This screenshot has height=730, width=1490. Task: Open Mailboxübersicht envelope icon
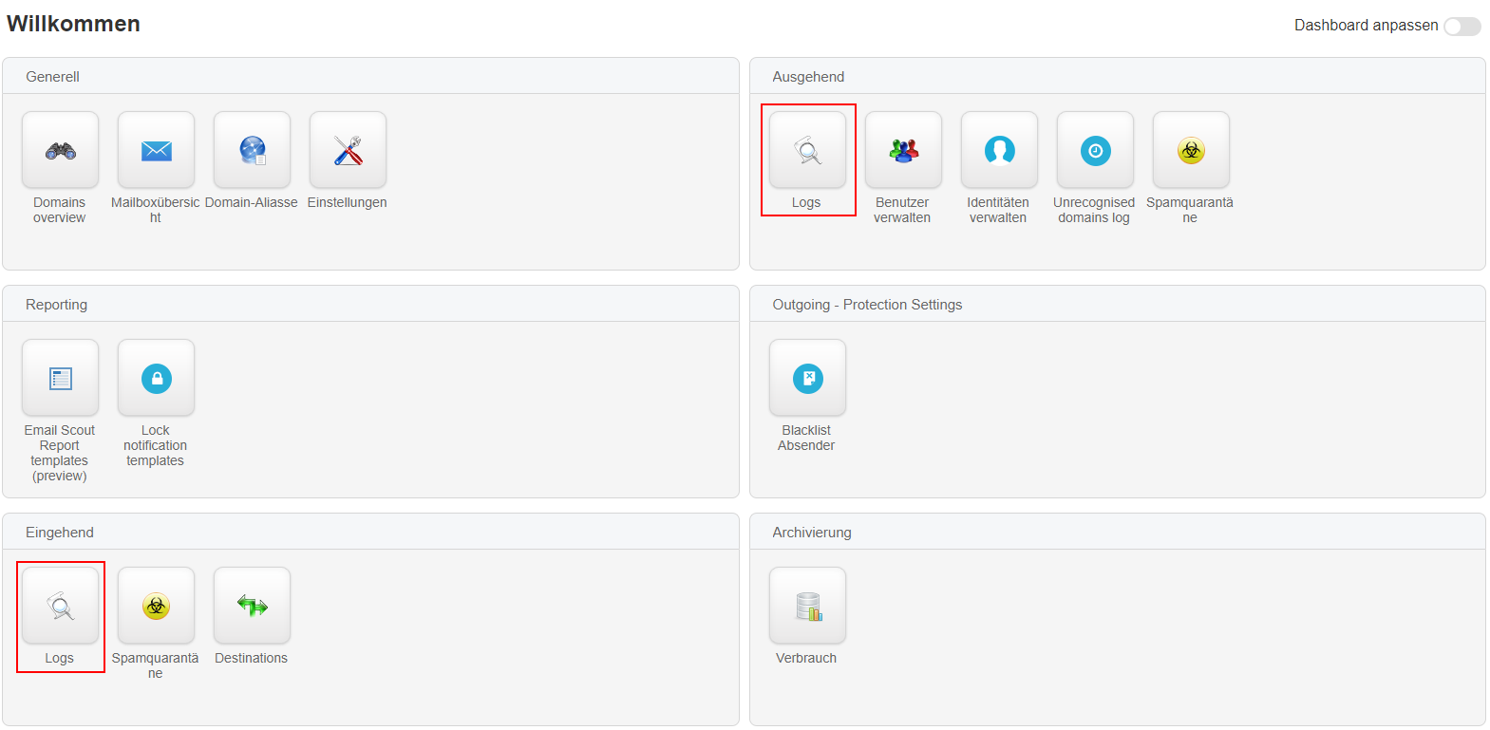click(x=156, y=150)
